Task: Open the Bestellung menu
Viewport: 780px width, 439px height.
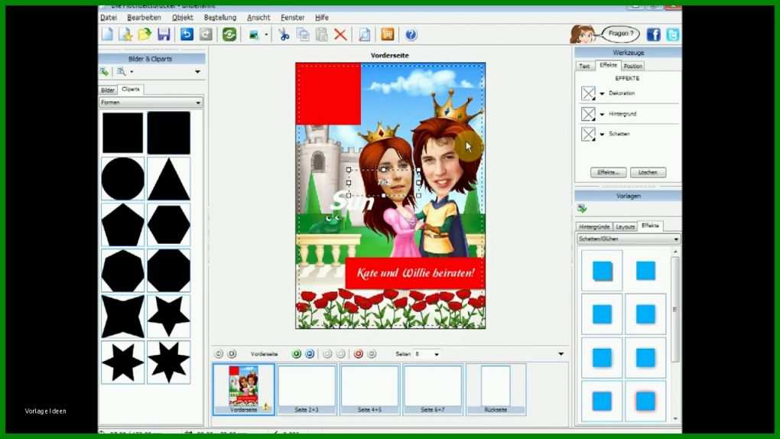Action: (x=220, y=18)
